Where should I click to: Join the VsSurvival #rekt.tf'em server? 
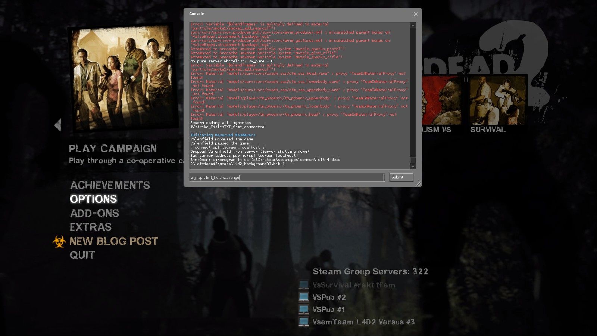pos(354,285)
